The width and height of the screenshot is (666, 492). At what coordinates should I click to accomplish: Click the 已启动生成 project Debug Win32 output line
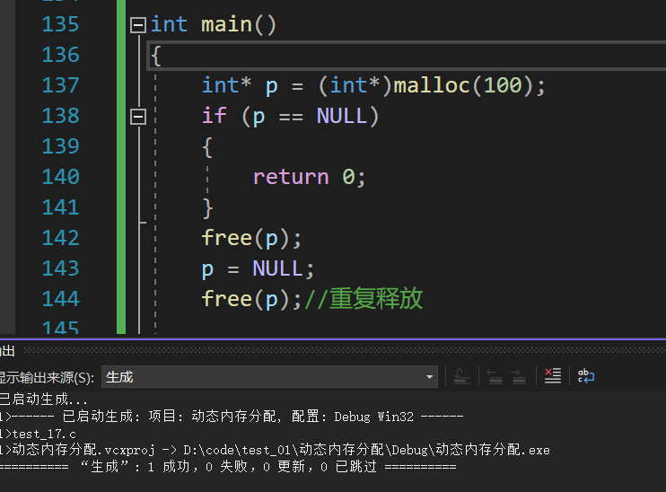[x=232, y=417]
